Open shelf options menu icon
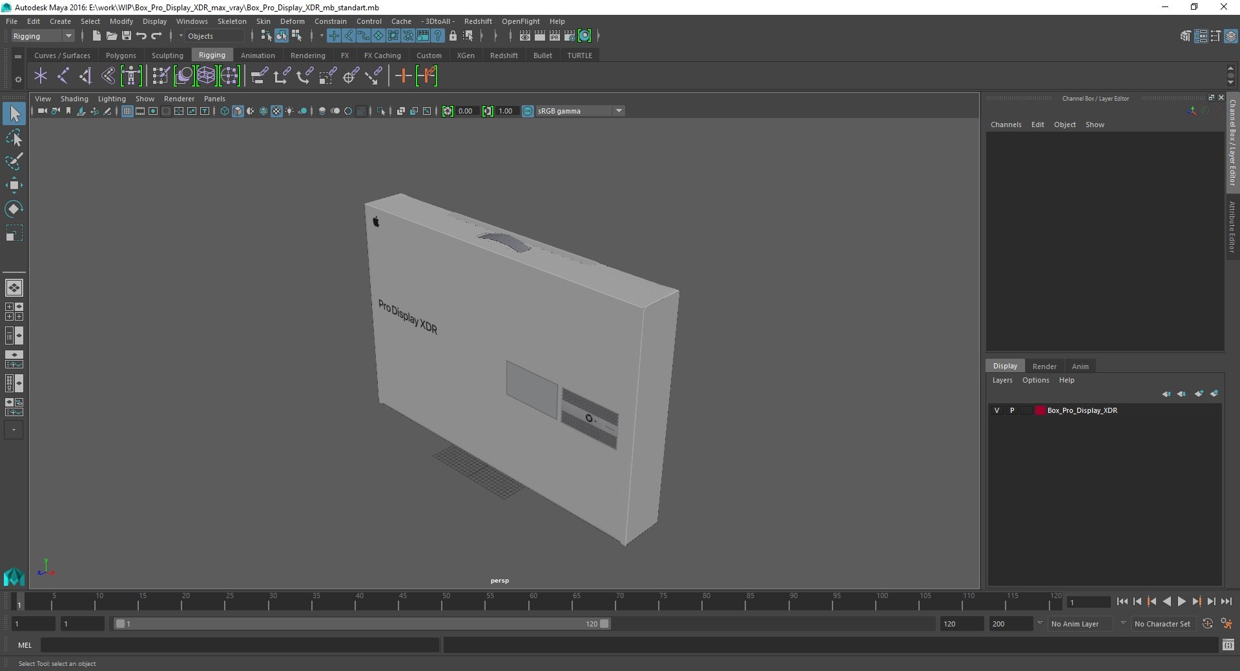Screen dimensions: 1240x671 click(x=18, y=79)
